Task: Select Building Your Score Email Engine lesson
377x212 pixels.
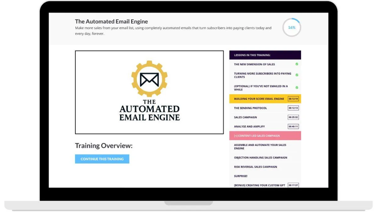Action: click(x=265, y=99)
